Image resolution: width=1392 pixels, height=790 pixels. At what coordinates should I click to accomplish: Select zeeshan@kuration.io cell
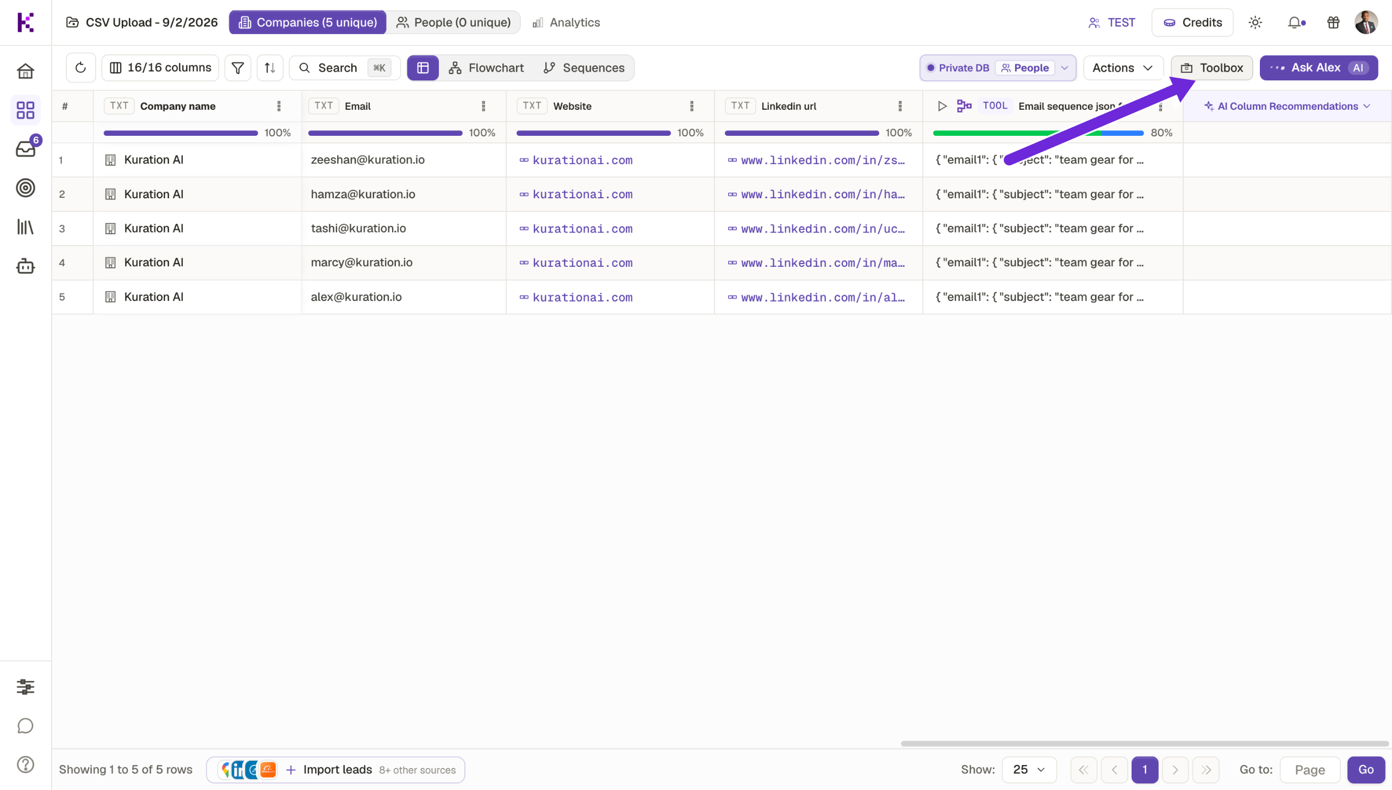point(404,160)
